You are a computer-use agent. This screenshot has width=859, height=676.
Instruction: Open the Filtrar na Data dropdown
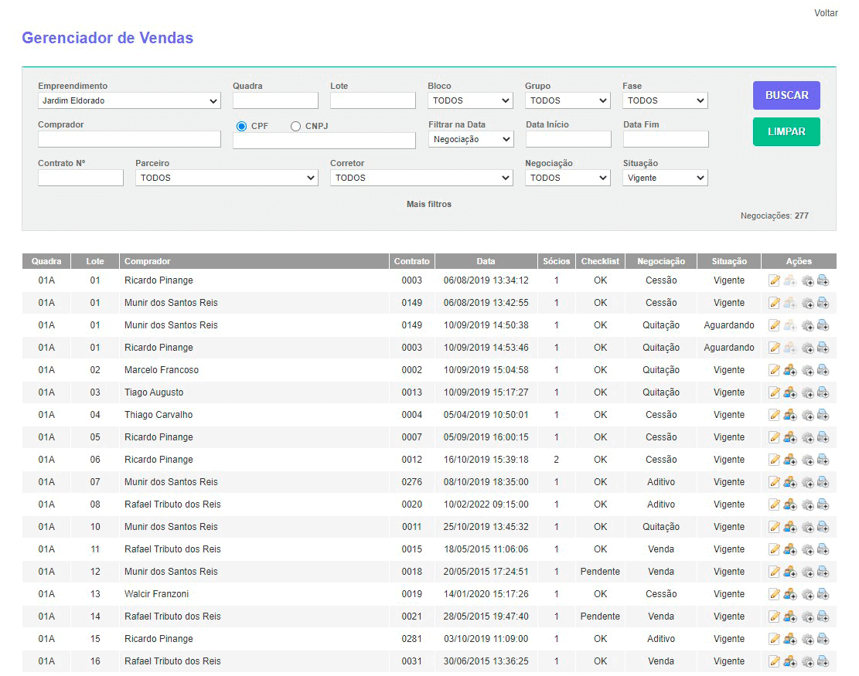pos(471,140)
